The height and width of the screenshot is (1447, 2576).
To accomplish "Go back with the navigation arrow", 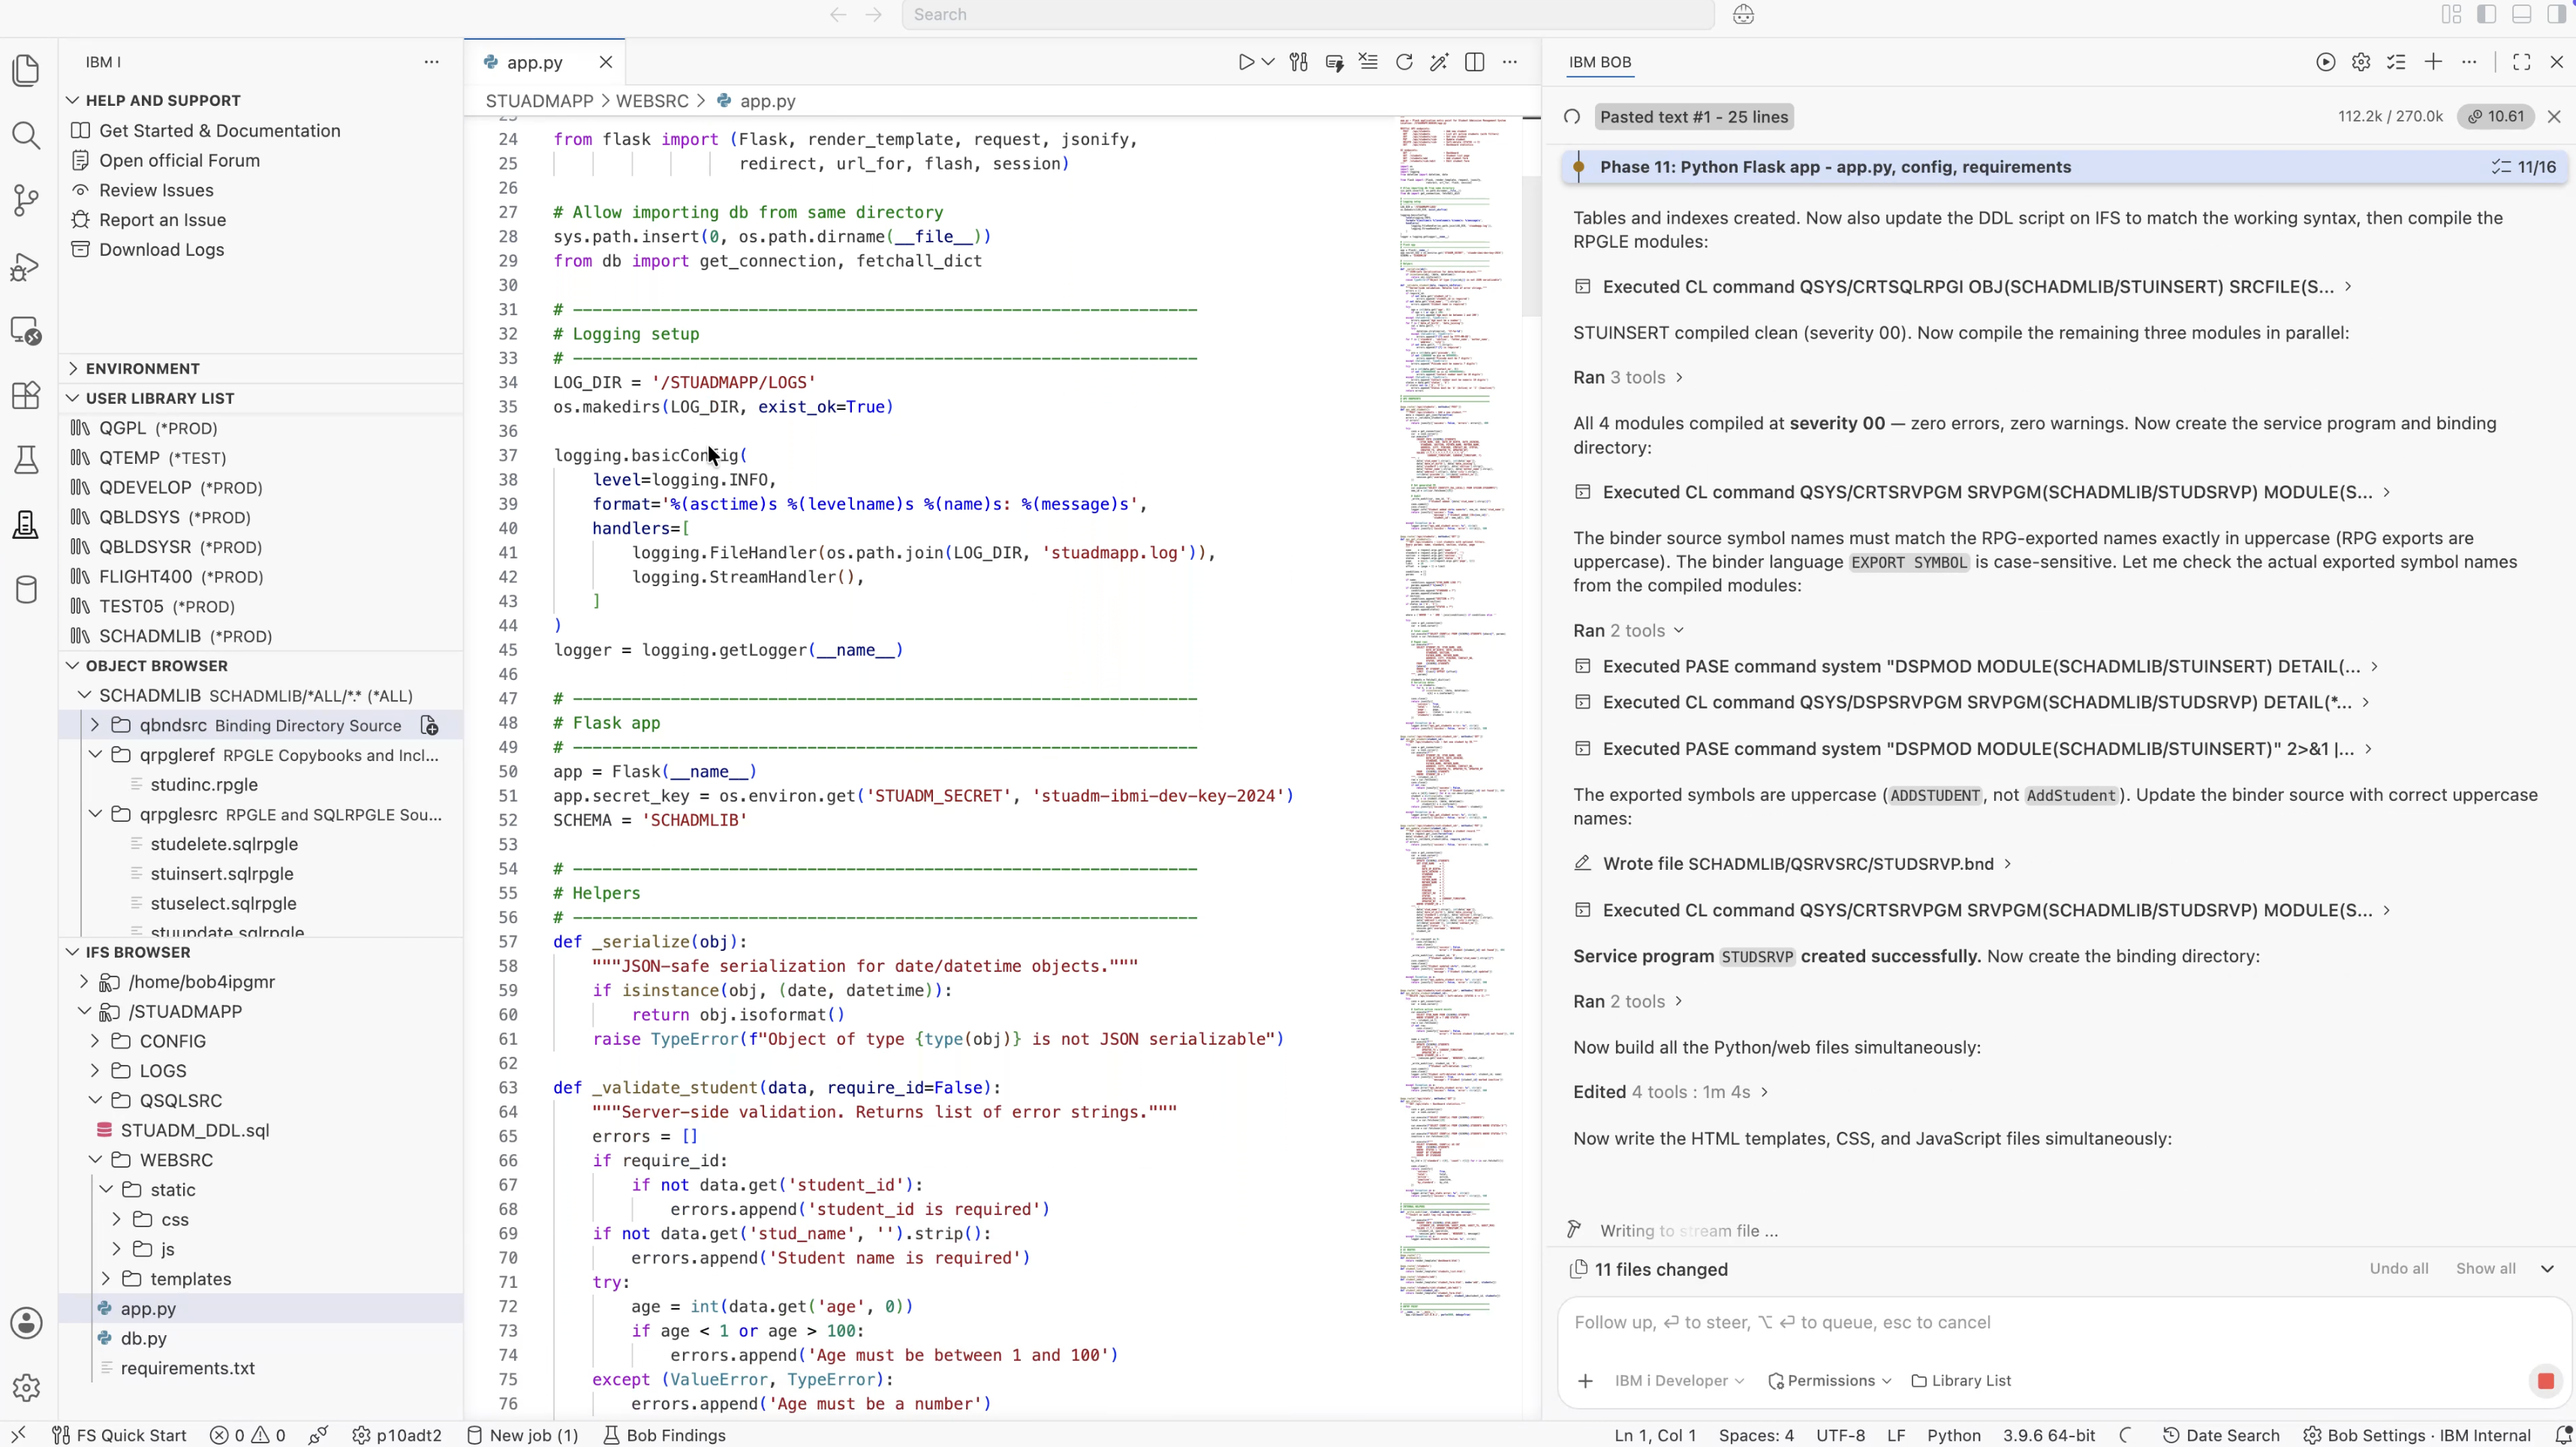I will (838, 15).
